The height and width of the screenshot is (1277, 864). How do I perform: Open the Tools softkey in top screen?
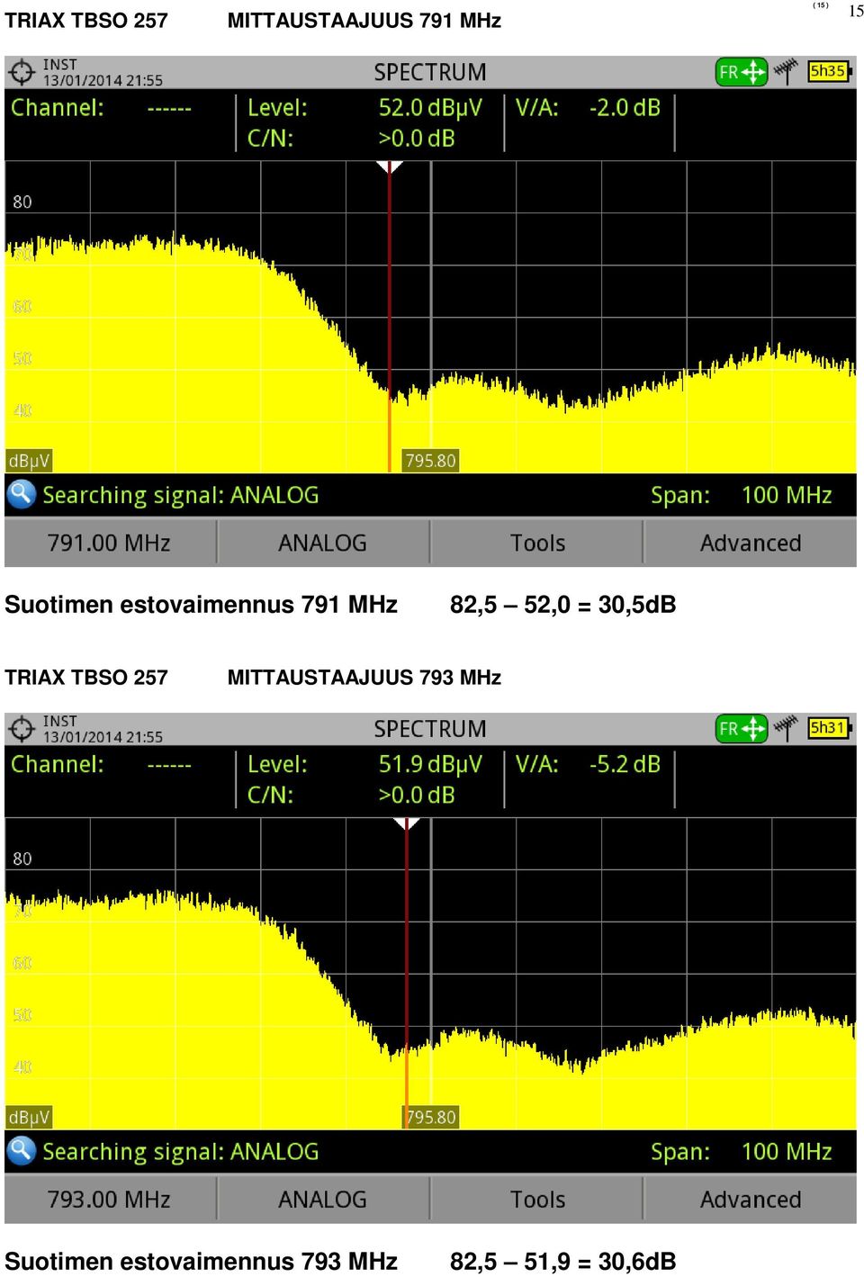[537, 543]
